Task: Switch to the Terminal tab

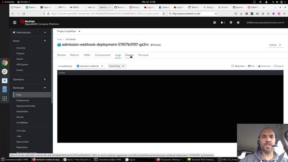Action: (143, 55)
